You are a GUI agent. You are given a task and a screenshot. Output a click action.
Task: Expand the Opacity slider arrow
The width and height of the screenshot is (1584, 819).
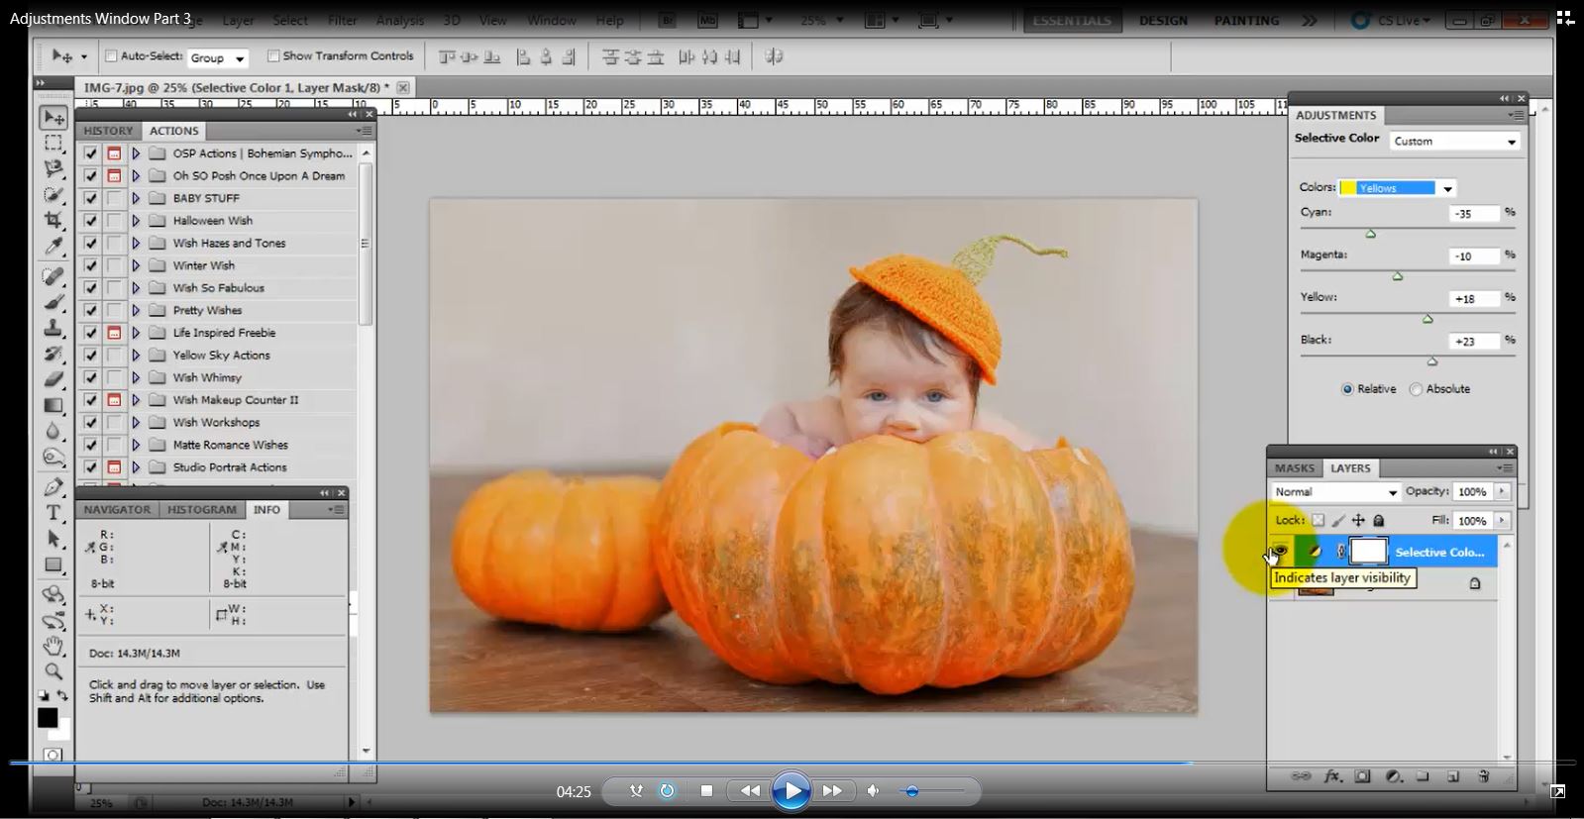[x=1503, y=492]
